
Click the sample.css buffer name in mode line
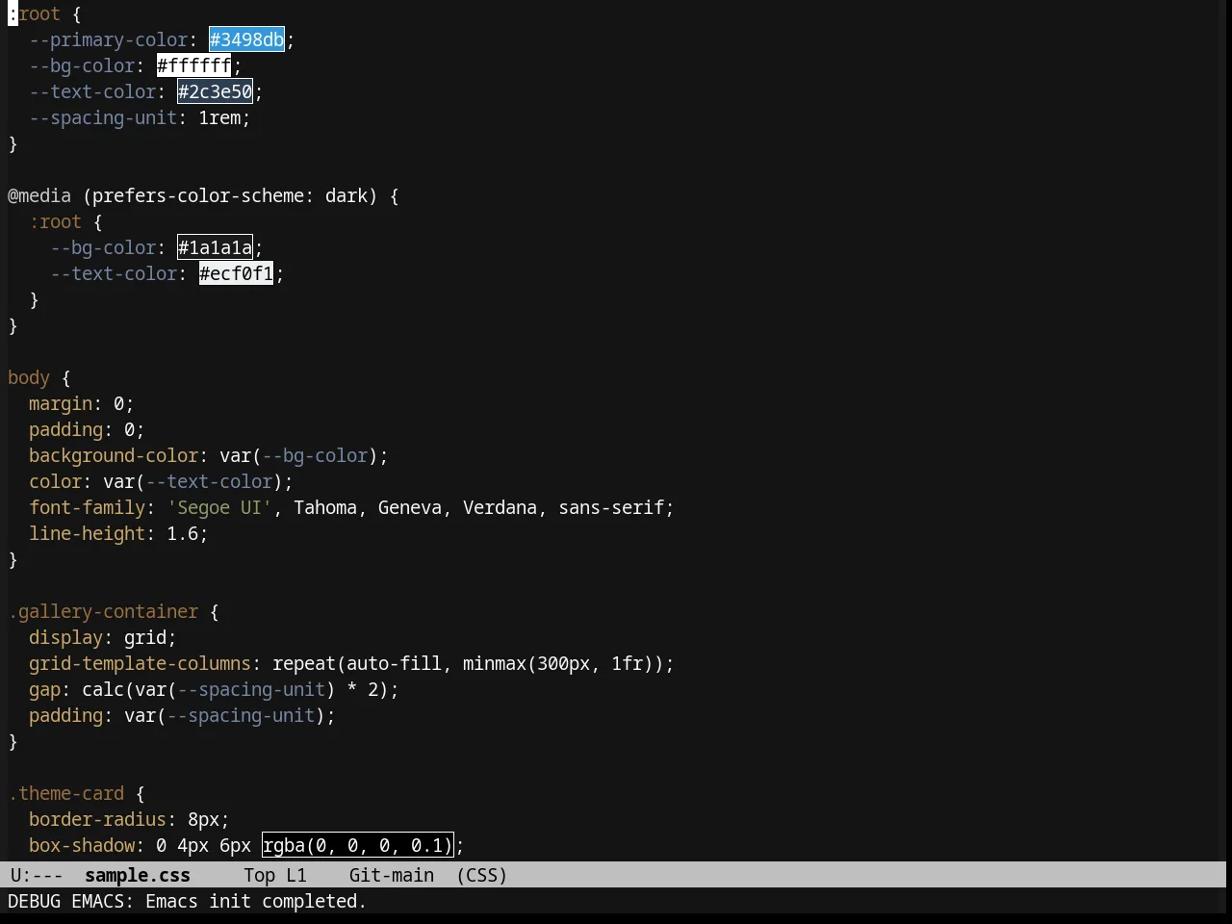(x=138, y=875)
